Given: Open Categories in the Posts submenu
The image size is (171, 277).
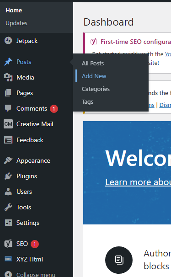Looking at the screenshot, I should pyautogui.click(x=96, y=89).
